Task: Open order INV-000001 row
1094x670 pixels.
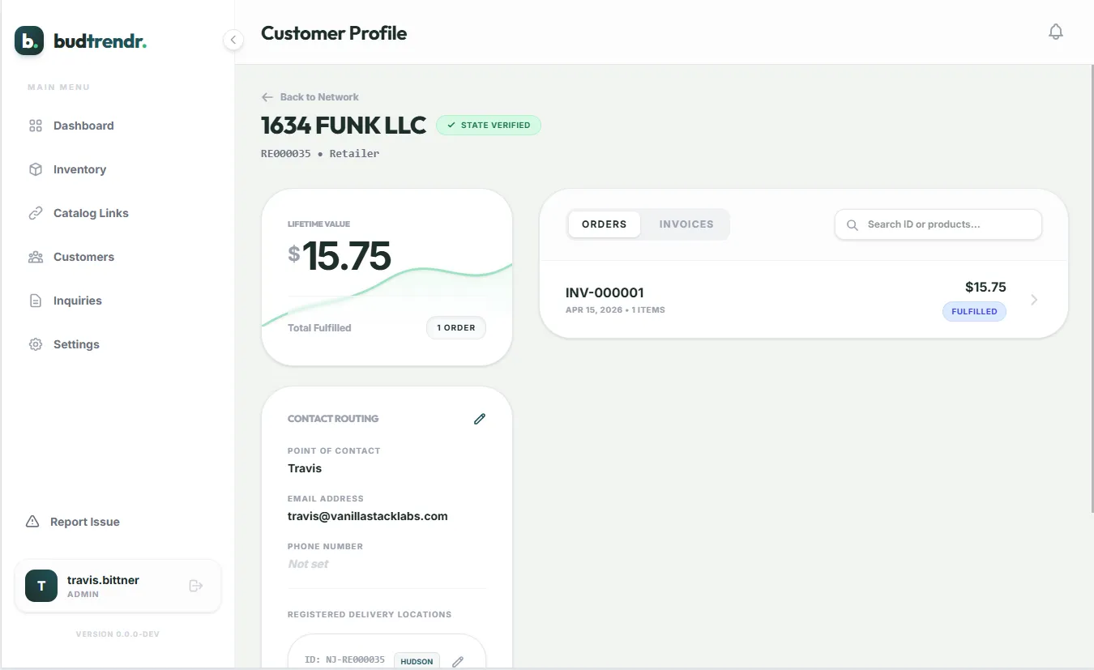Action: (x=803, y=300)
